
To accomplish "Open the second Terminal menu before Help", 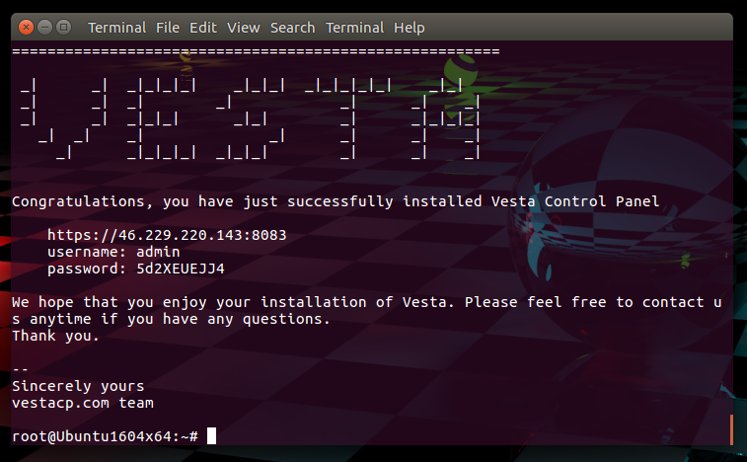I will pyautogui.click(x=354, y=28).
